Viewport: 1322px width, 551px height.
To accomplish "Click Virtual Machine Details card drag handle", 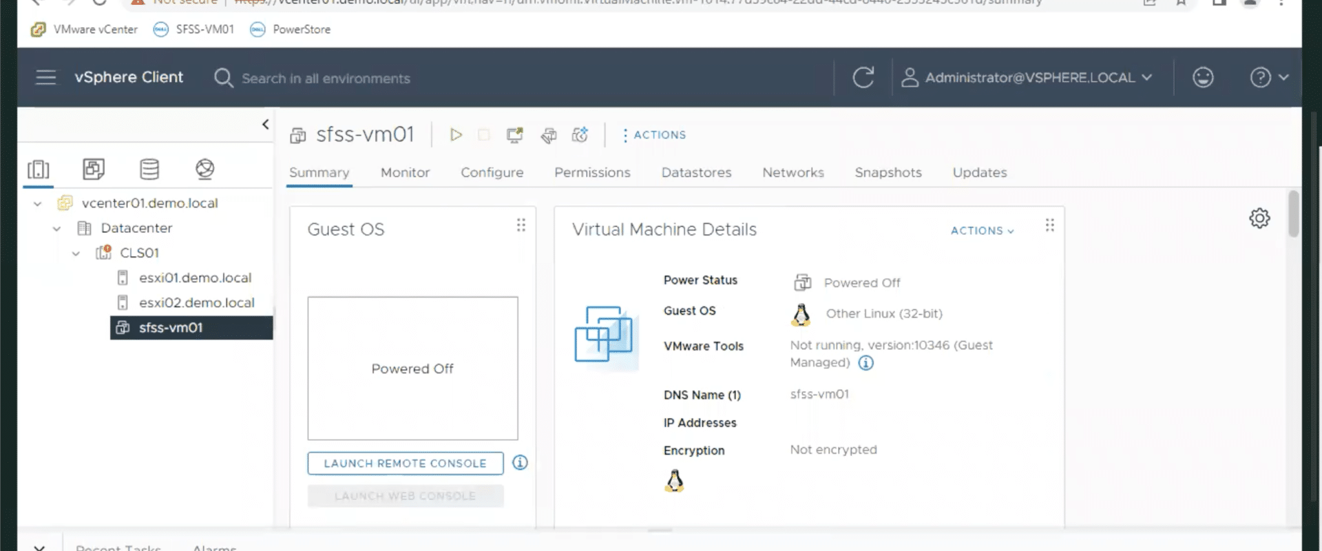I will coord(1049,225).
